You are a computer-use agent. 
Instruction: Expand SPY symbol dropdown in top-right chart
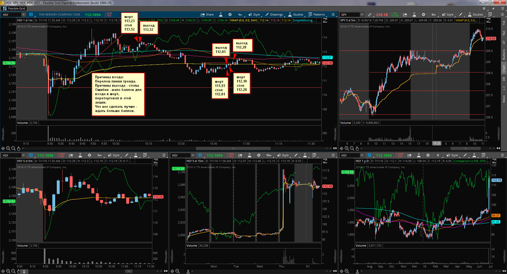tap(362, 14)
